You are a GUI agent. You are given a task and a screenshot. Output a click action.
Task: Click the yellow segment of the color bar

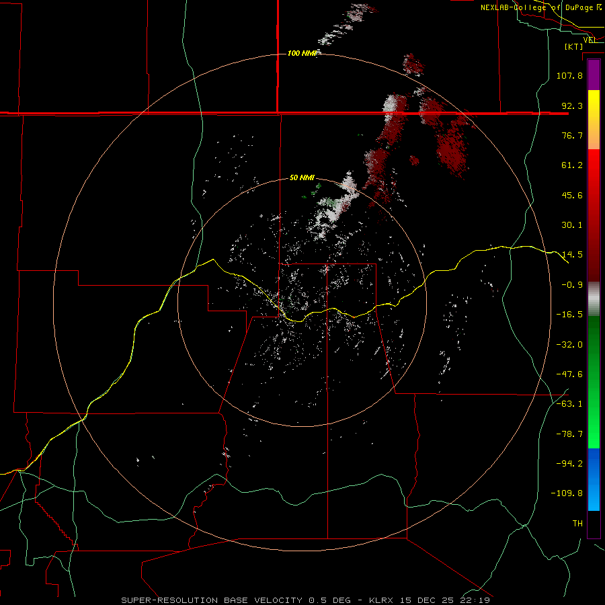tap(594, 120)
